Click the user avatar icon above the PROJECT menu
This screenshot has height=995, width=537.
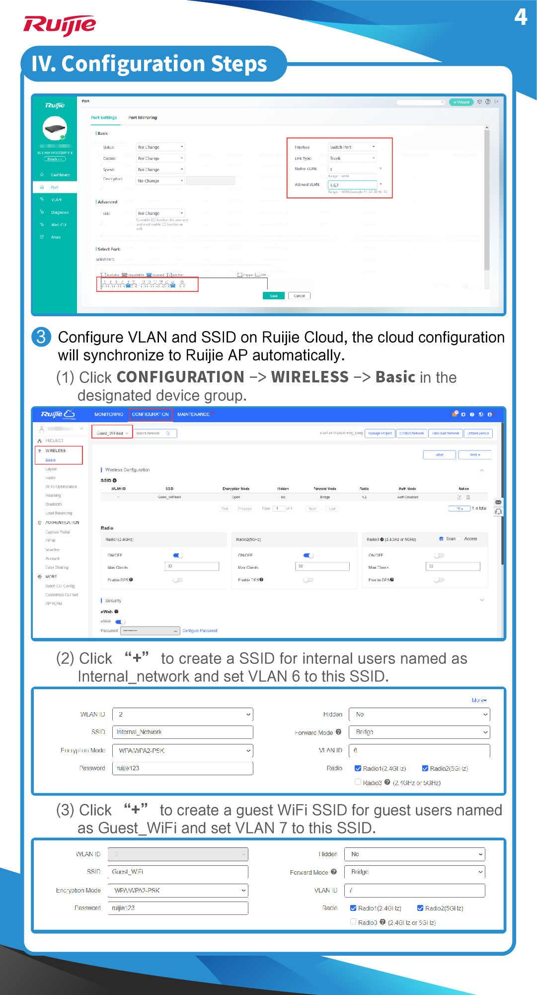(x=42, y=429)
